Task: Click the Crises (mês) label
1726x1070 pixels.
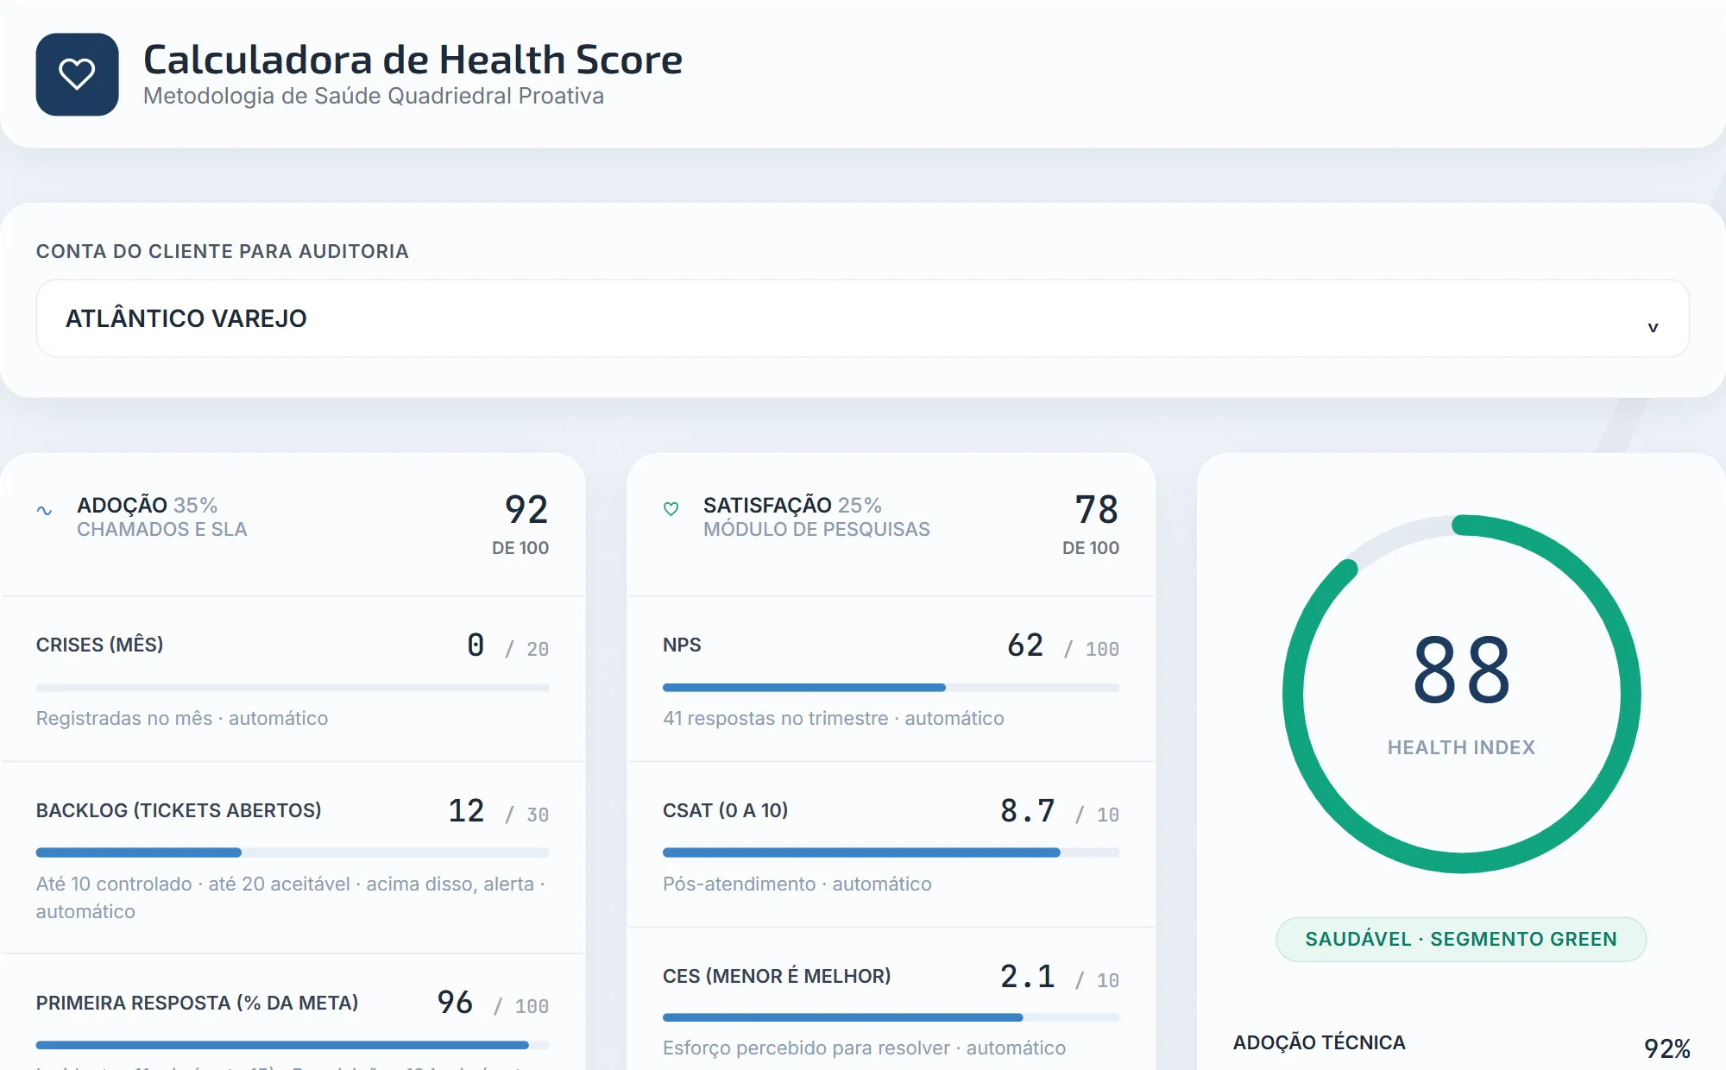Action: click(x=99, y=645)
